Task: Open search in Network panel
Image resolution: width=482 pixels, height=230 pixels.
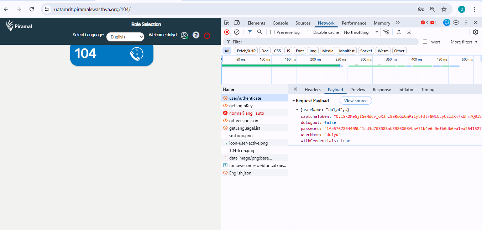Action: [260, 32]
